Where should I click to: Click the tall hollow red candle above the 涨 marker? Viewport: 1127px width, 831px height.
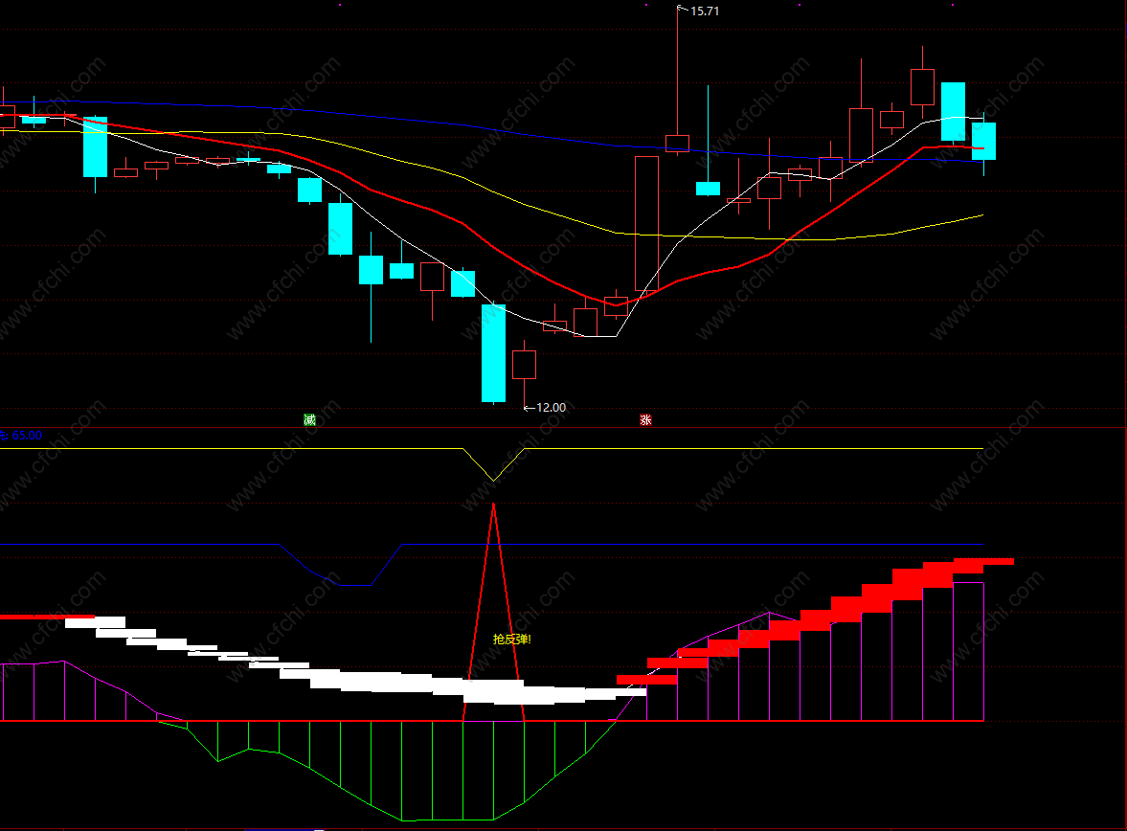(646, 224)
